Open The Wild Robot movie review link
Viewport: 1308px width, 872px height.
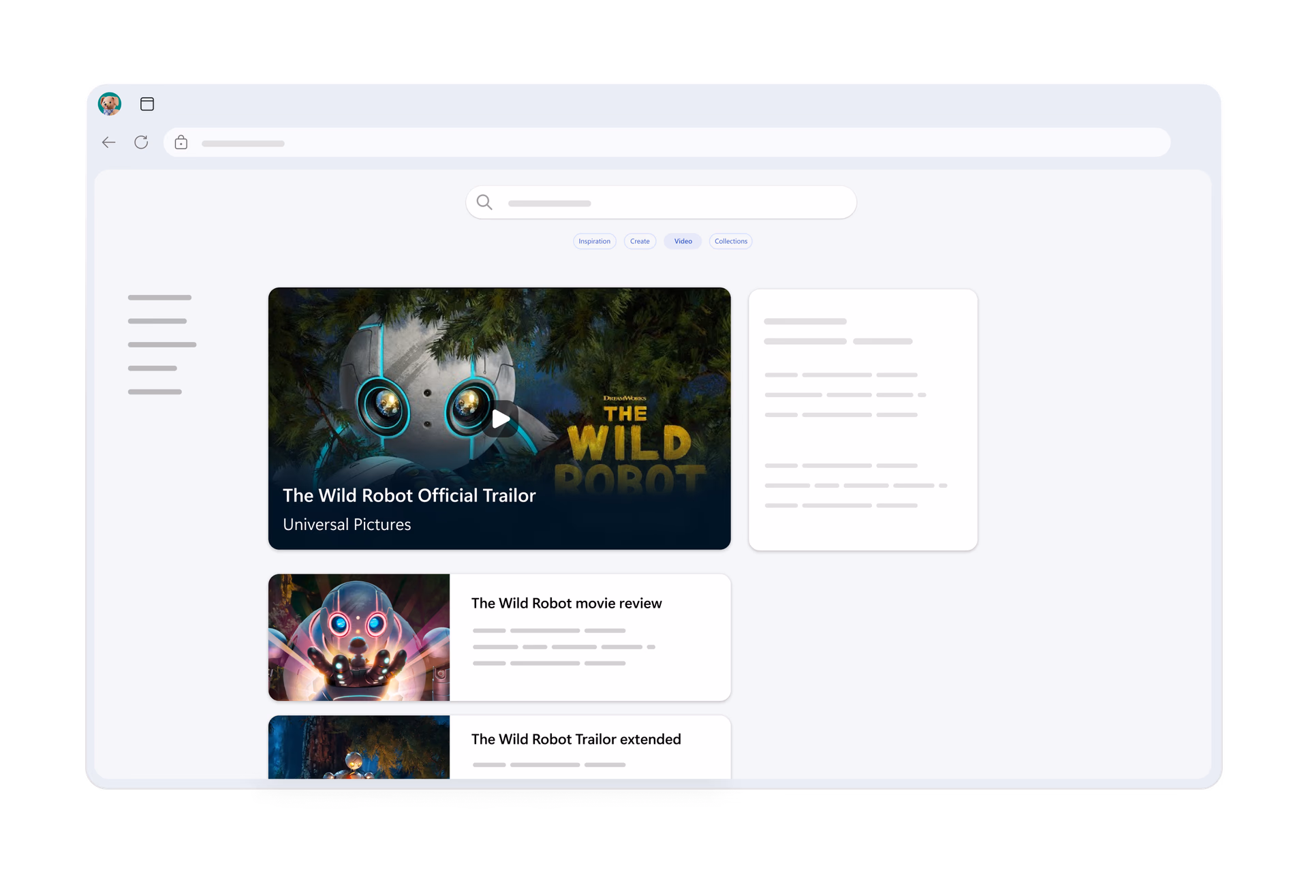(566, 604)
